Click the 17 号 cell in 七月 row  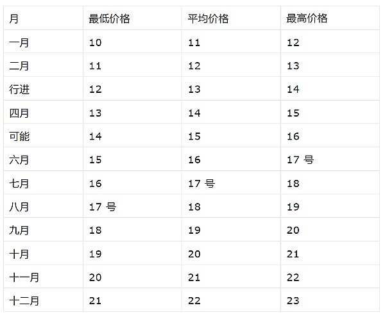click(x=201, y=184)
